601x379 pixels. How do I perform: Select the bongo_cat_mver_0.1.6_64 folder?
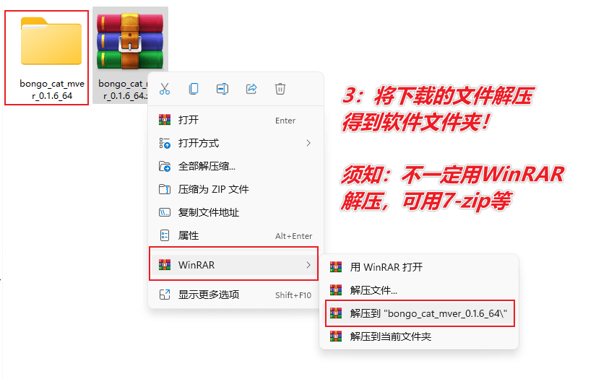tap(47, 58)
